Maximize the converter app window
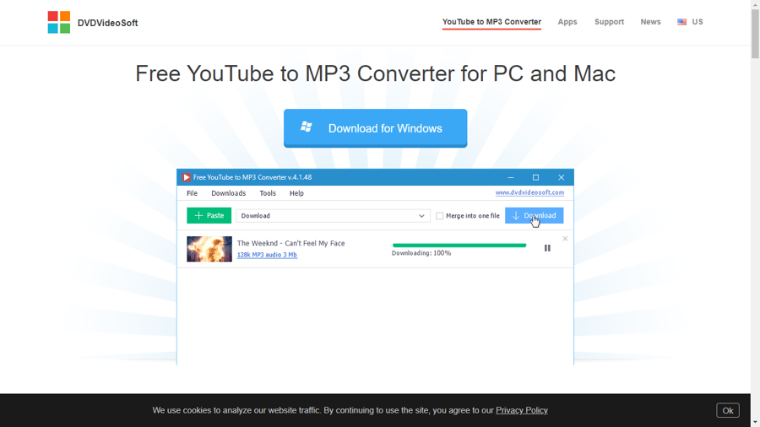 coord(535,177)
